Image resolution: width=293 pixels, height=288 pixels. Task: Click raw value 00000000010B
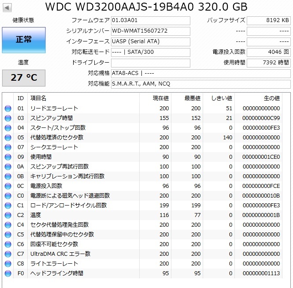coord(261,196)
